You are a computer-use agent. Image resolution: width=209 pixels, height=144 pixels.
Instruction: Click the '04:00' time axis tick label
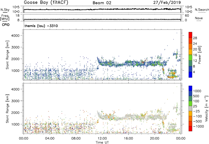click(x=50, y=139)
